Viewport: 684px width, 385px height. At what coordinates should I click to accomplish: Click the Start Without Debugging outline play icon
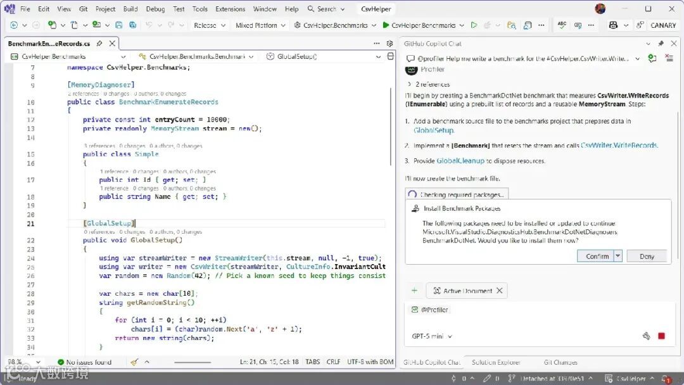coord(474,25)
